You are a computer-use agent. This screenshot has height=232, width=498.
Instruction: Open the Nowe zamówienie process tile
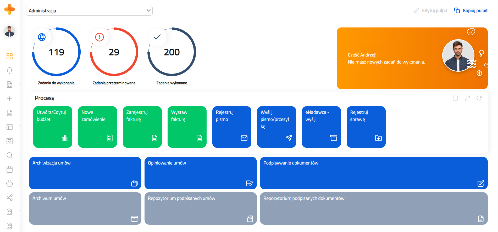(x=97, y=127)
